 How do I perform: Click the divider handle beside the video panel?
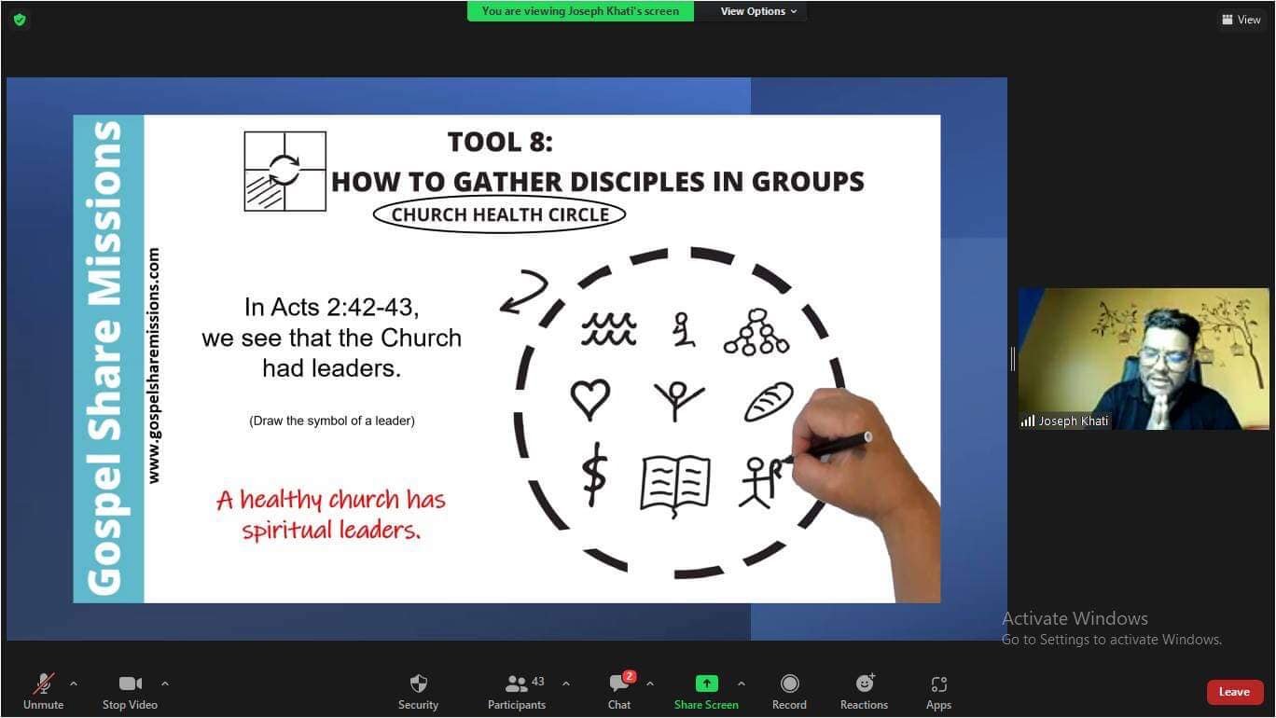tap(1012, 359)
